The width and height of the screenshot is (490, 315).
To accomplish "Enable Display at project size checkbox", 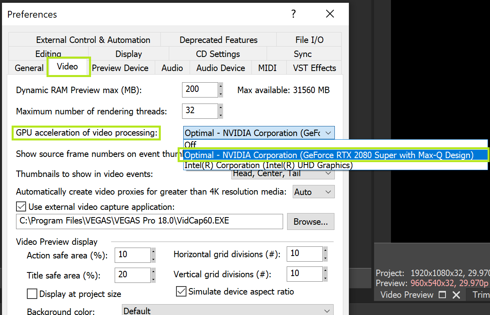I will [x=32, y=294].
